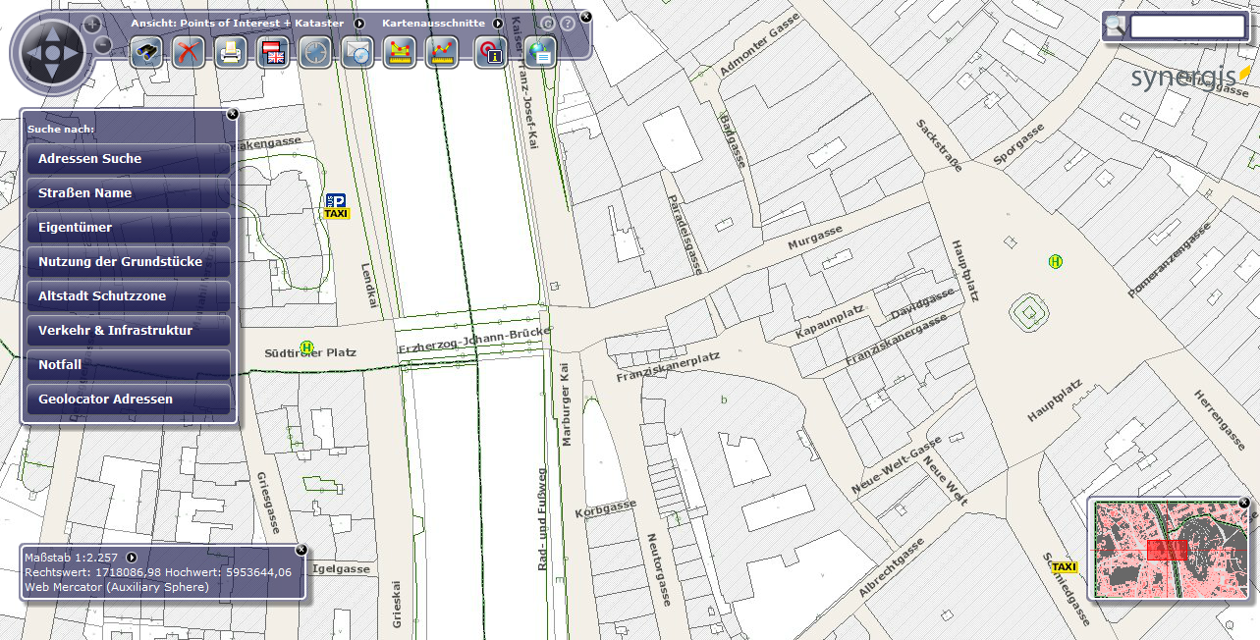Zoom in with the plus button
Screen dimensions: 1260x640
[x=91, y=24]
